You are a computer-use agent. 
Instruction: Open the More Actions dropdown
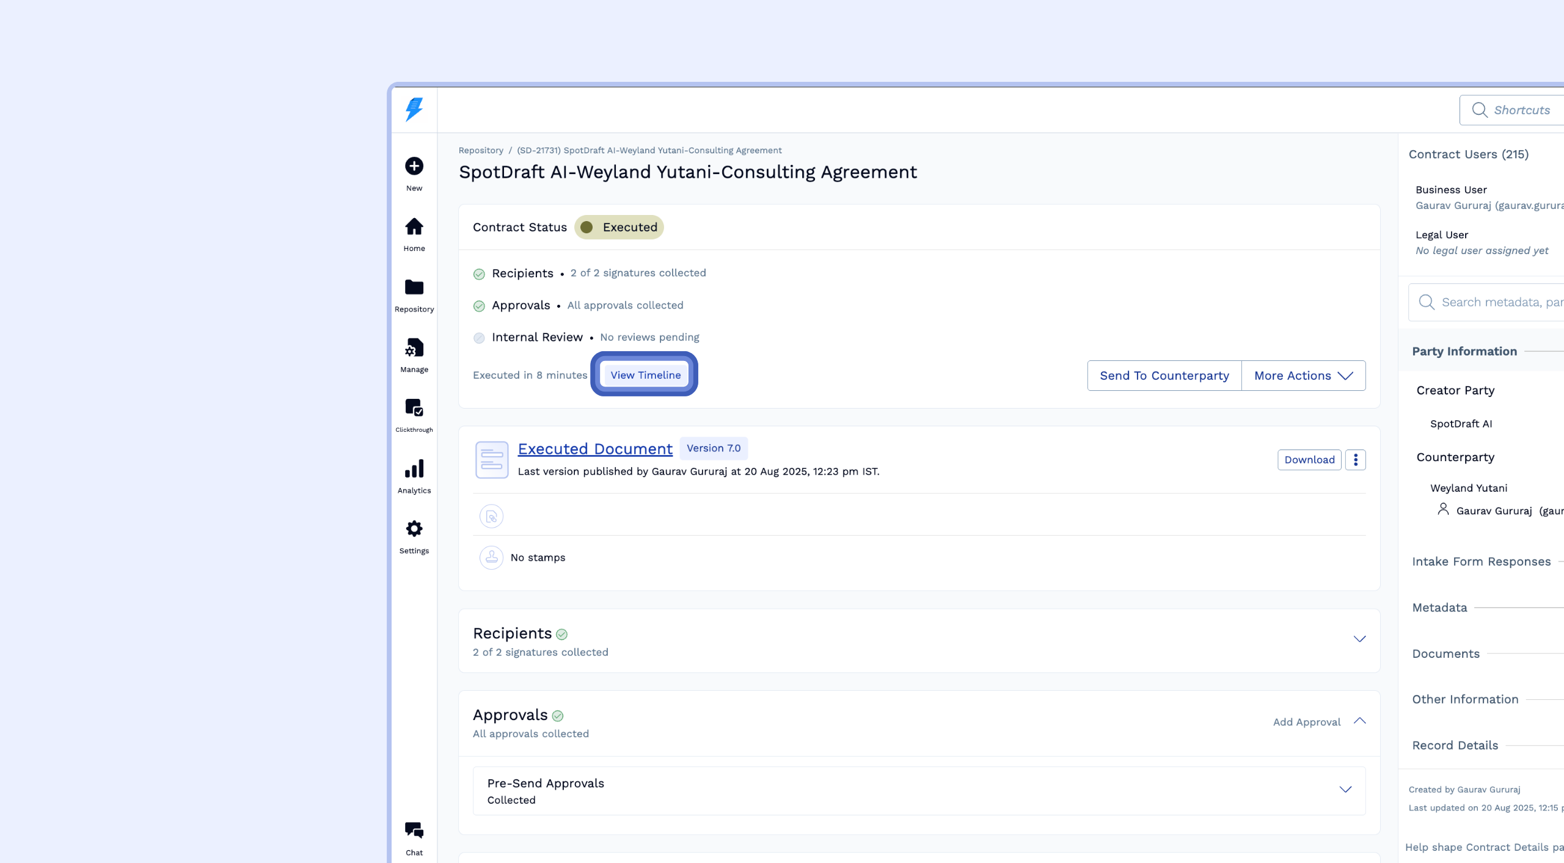pyautogui.click(x=1303, y=376)
